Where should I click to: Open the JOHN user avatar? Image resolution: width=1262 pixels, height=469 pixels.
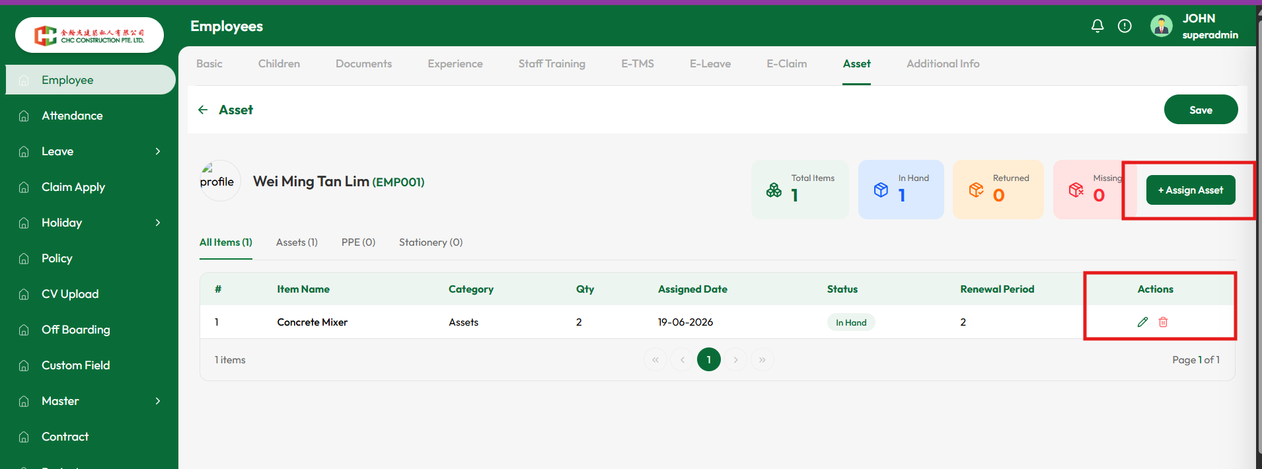pos(1162,26)
